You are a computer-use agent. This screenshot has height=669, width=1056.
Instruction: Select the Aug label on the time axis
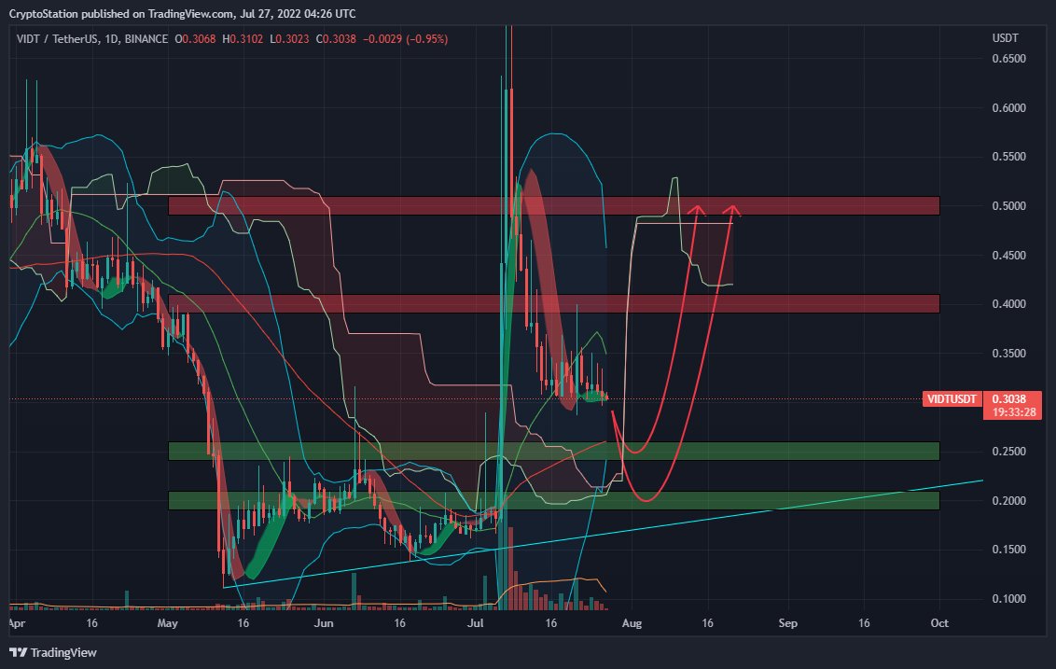click(x=632, y=623)
